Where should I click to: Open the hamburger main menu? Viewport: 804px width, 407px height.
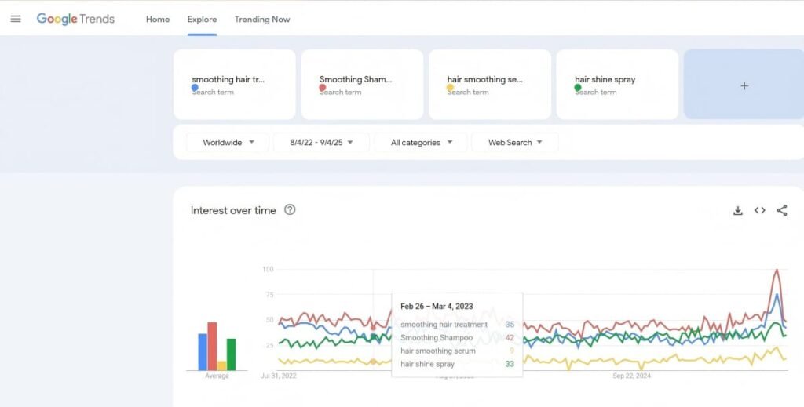coord(16,19)
